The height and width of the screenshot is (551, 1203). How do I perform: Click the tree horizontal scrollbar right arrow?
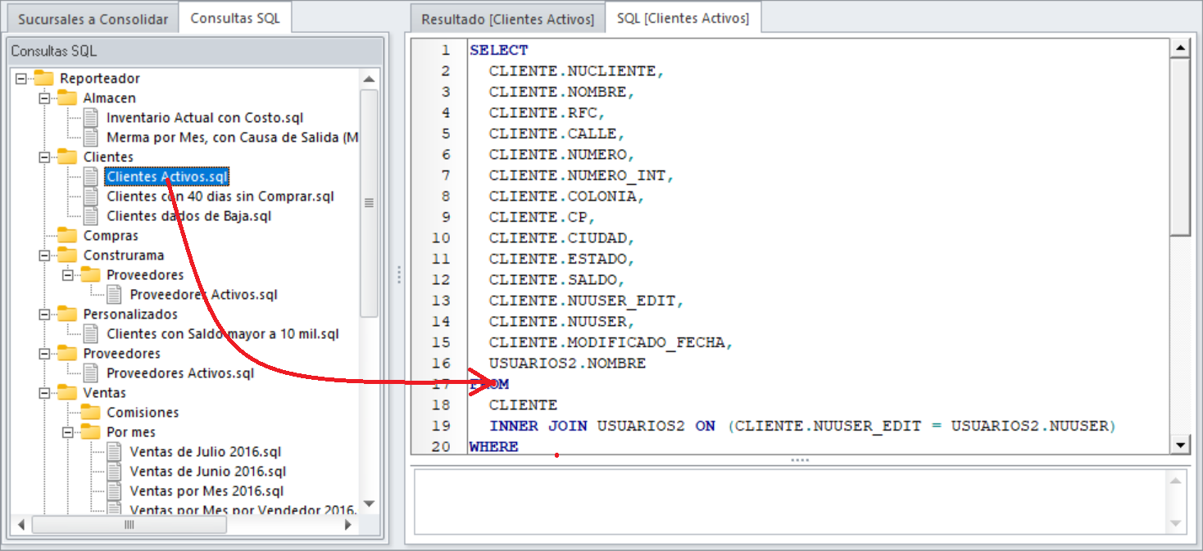(348, 525)
